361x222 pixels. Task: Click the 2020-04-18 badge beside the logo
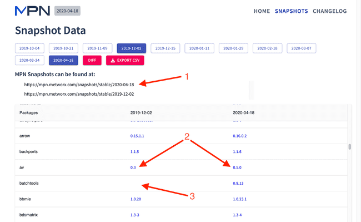67,11
